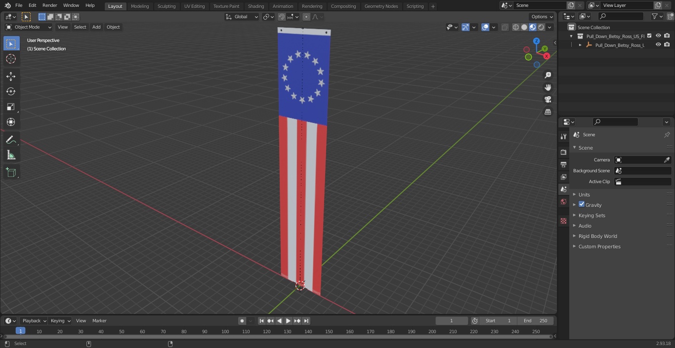The height and width of the screenshot is (348, 675).
Task: Click the Blender logo menu
Action: (7, 5)
